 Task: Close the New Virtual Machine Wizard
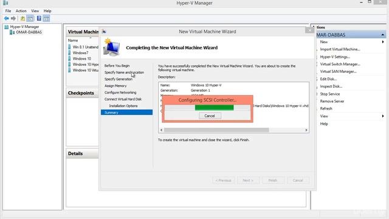point(309,30)
